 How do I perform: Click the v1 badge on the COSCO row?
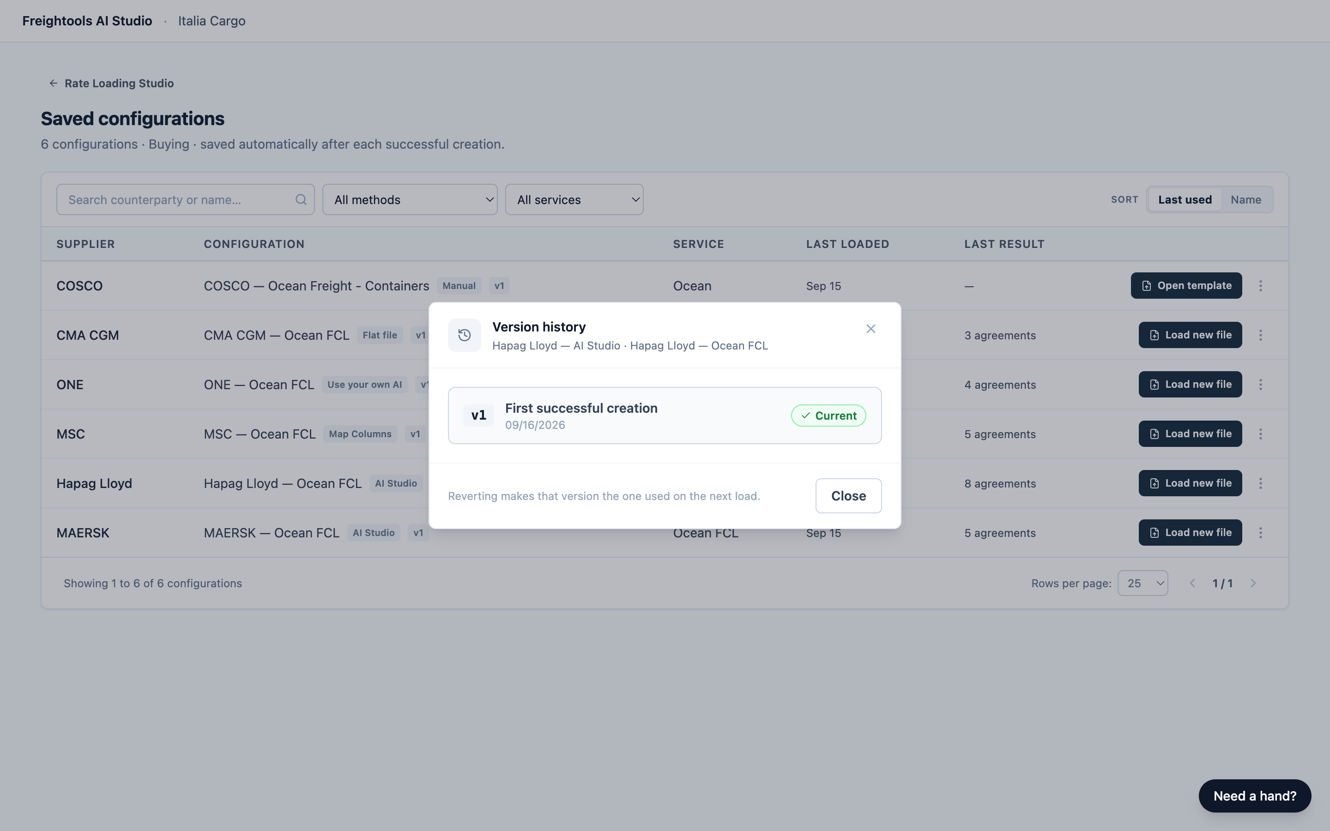[499, 286]
